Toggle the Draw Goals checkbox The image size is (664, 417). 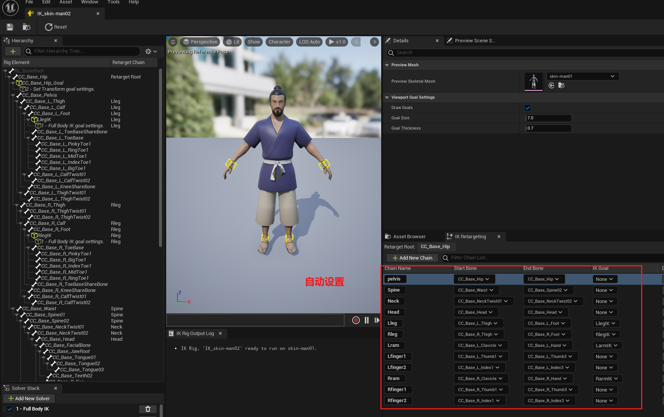coord(528,108)
